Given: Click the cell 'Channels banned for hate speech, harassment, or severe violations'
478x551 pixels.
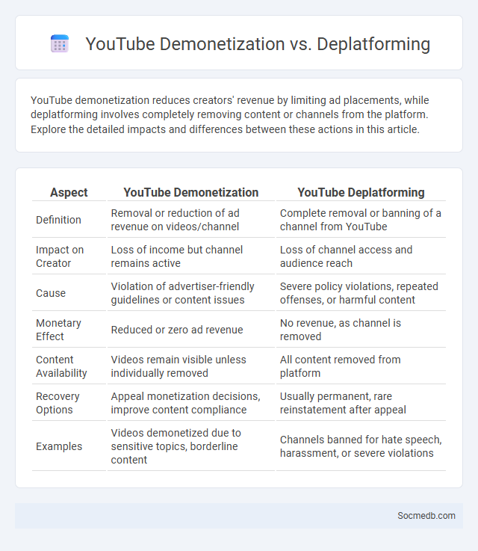Looking at the screenshot, I should pos(361,446).
